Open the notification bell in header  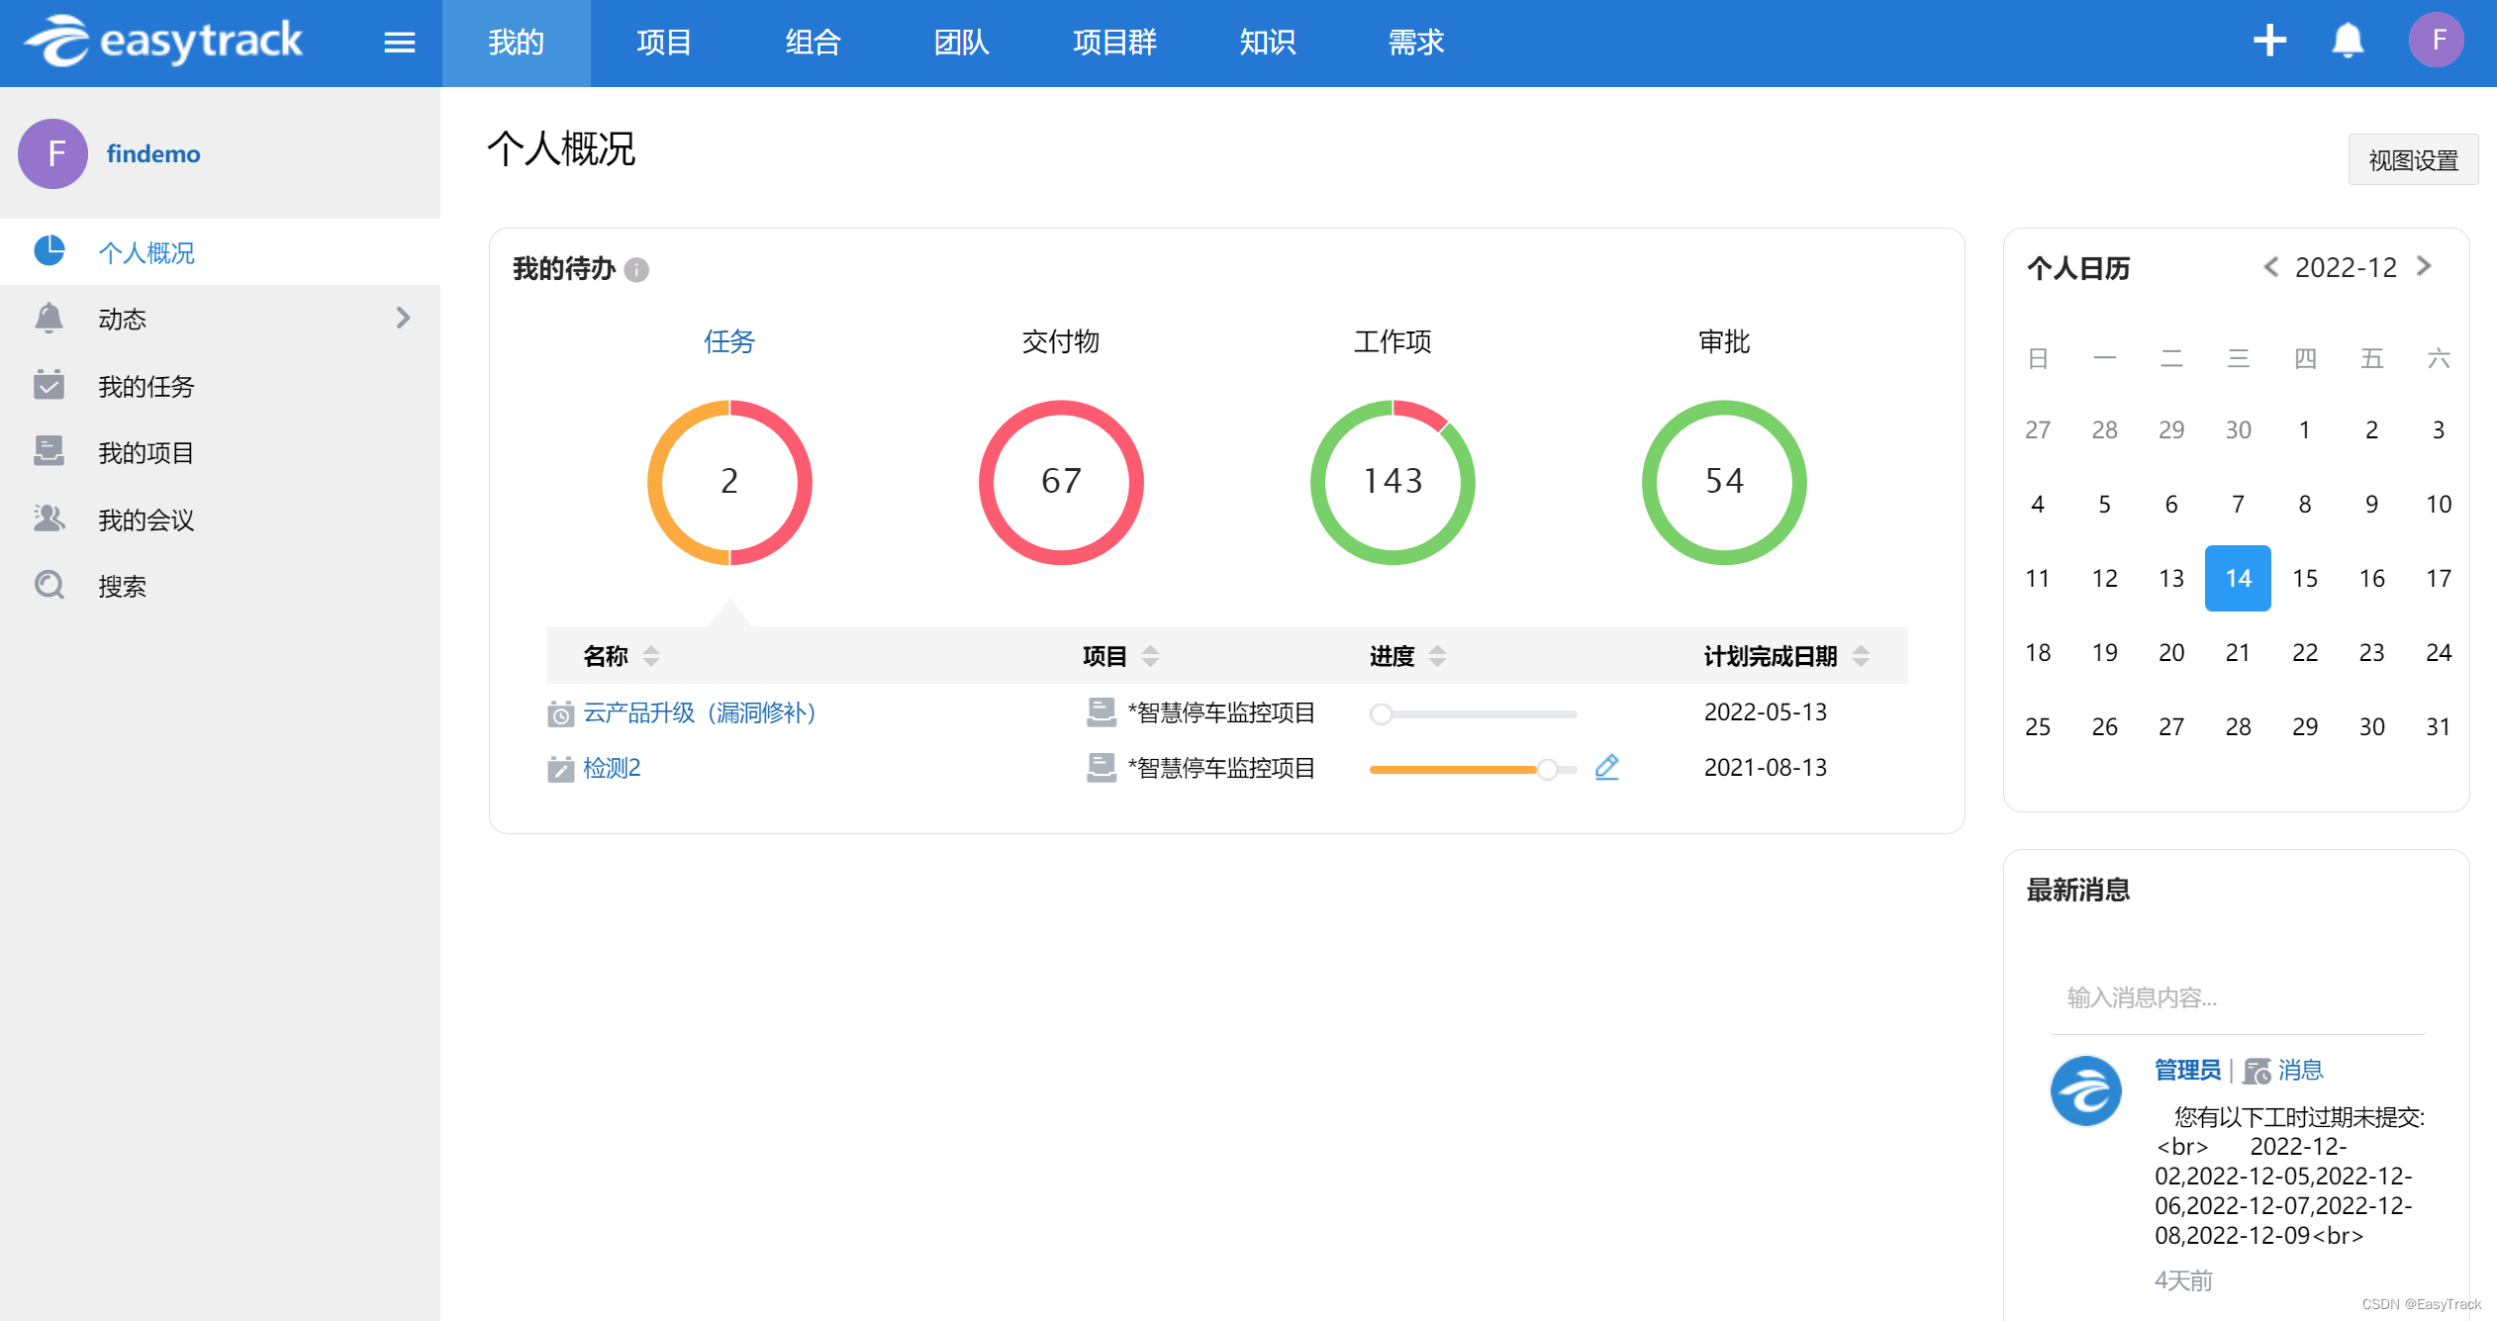(2348, 41)
